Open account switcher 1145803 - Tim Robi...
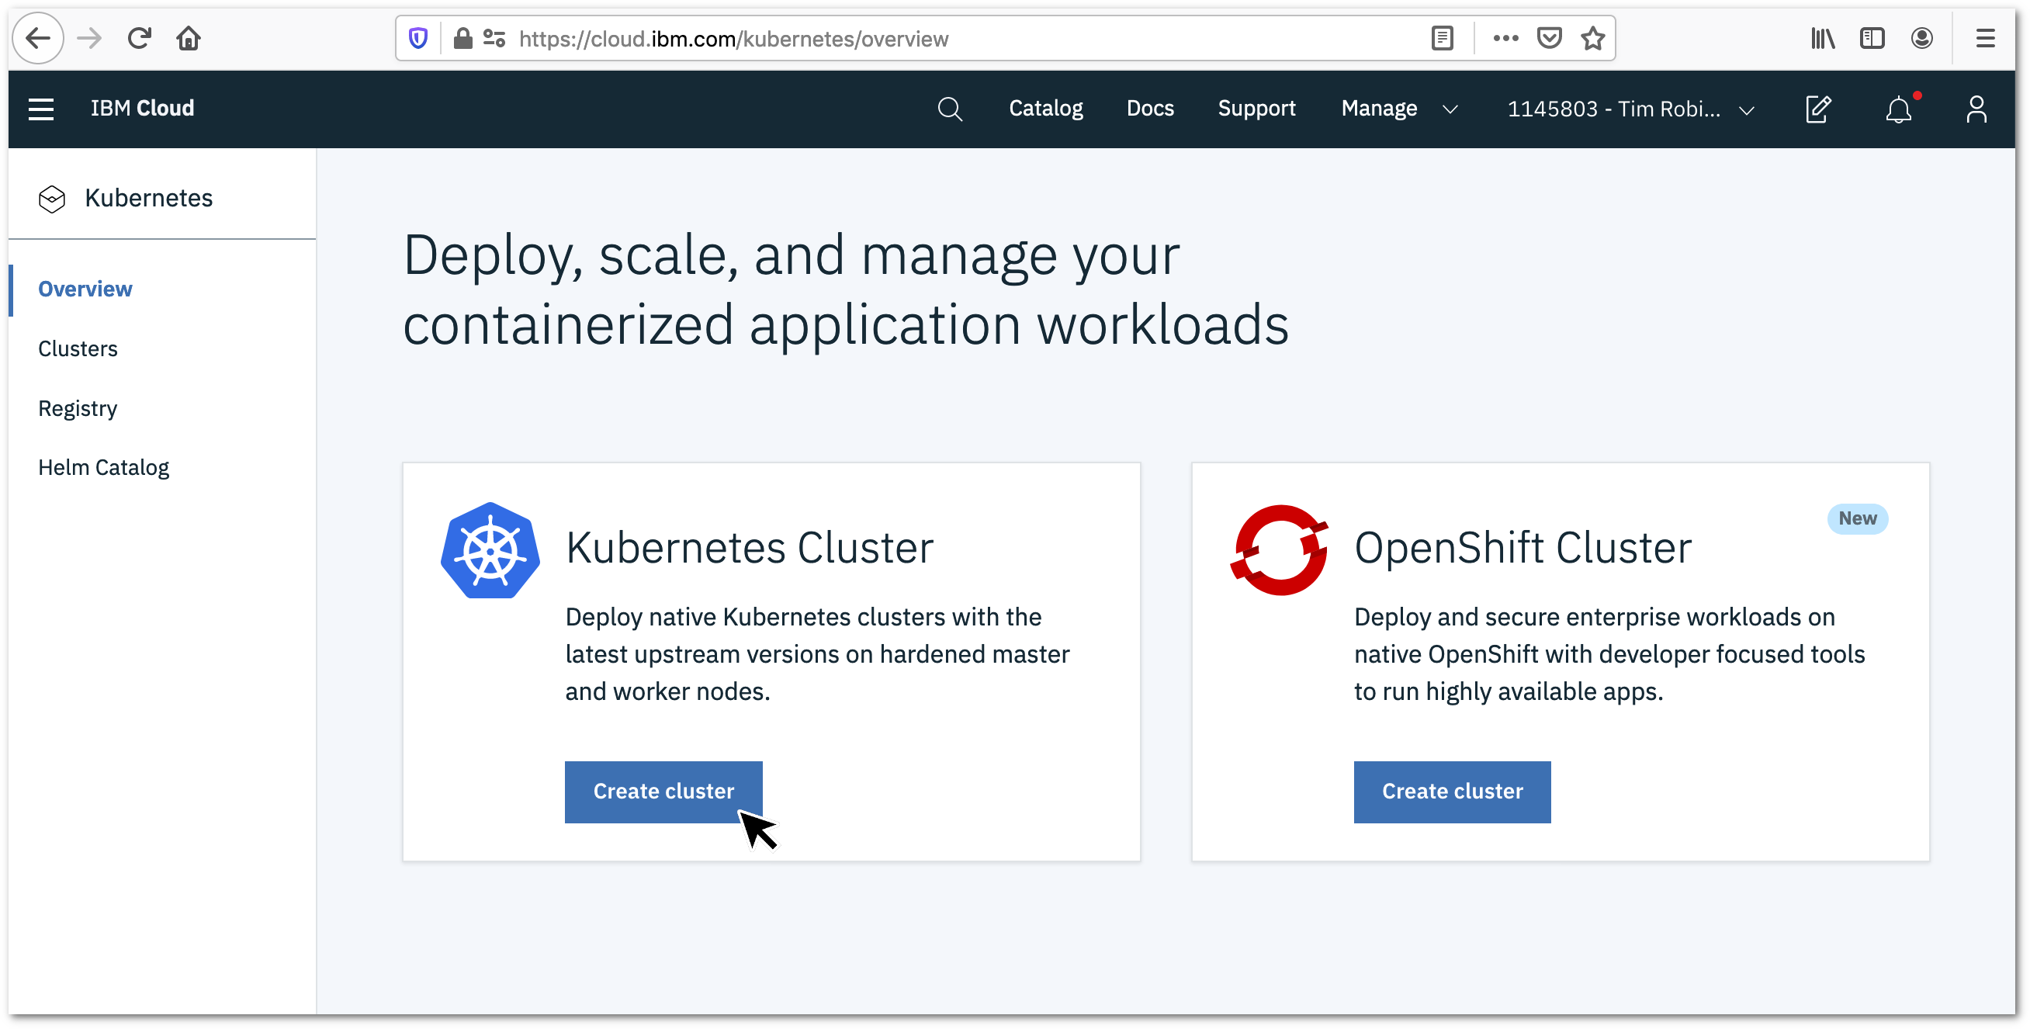The width and height of the screenshot is (2030, 1029). pos(1630,109)
